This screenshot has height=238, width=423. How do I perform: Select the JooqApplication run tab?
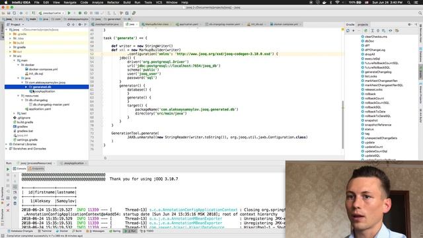pyautogui.click(x=73, y=163)
